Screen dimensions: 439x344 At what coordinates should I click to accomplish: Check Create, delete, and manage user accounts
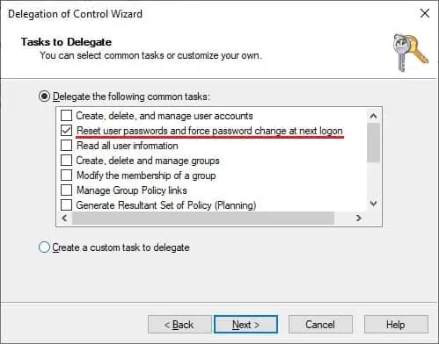pyautogui.click(x=66, y=116)
